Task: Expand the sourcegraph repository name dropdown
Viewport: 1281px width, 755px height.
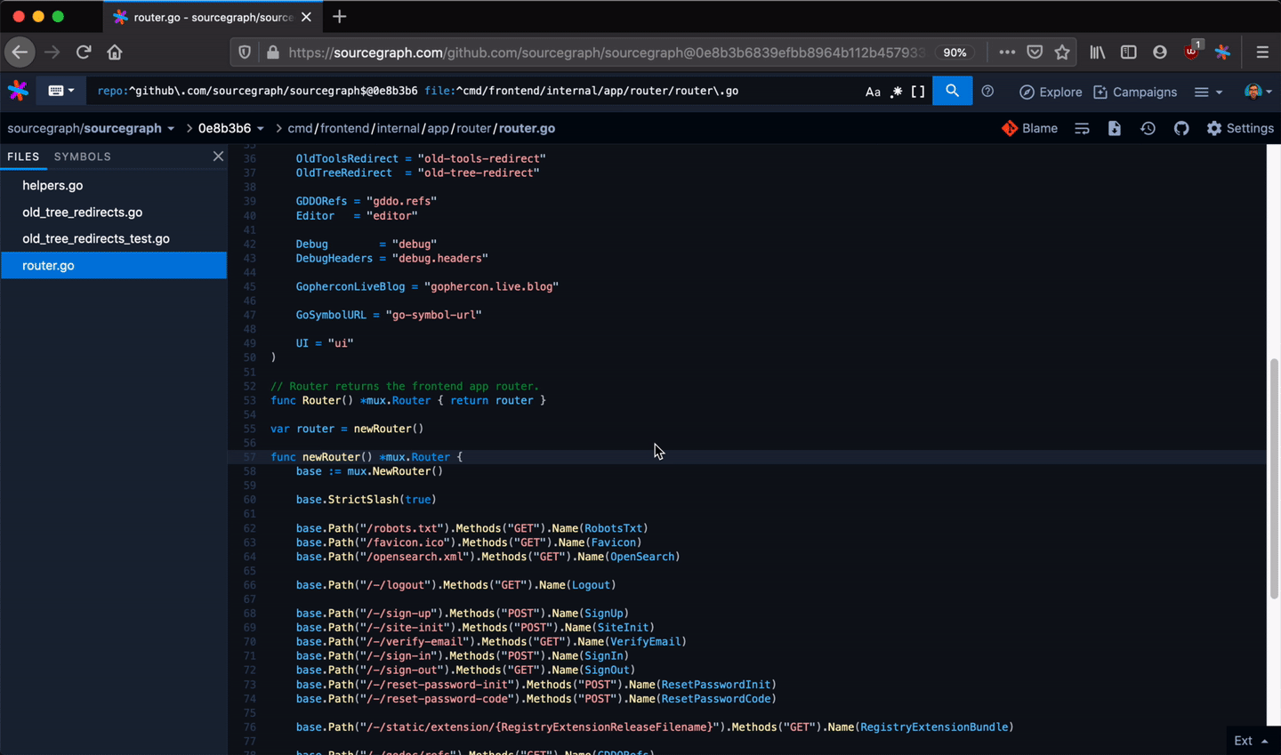Action: [171, 128]
